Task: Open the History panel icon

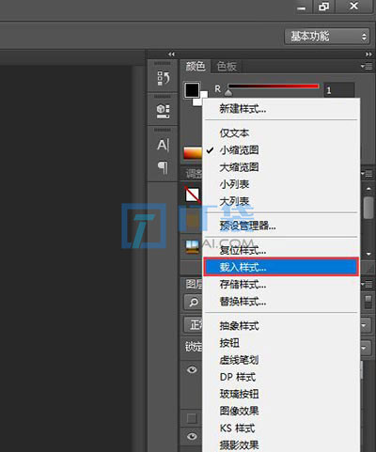Action: 164,78
